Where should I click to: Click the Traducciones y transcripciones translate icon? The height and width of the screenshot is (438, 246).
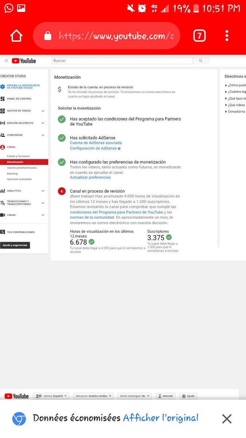pyautogui.click(x=3, y=203)
